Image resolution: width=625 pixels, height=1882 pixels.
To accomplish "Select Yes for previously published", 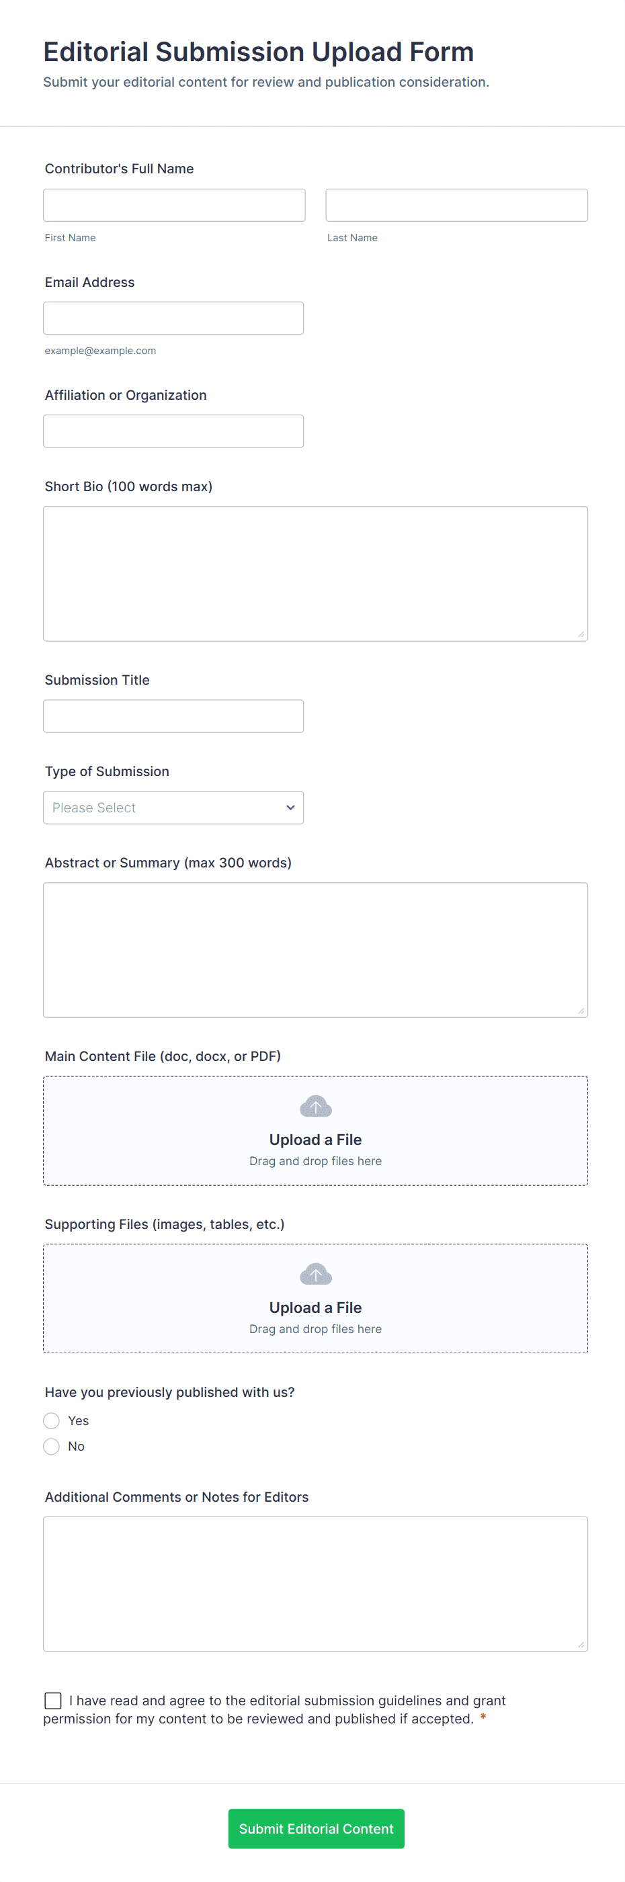I will [x=51, y=1420].
